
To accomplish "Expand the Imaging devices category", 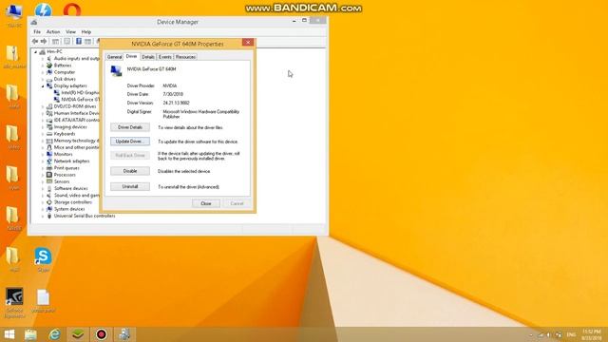I will coord(43,126).
